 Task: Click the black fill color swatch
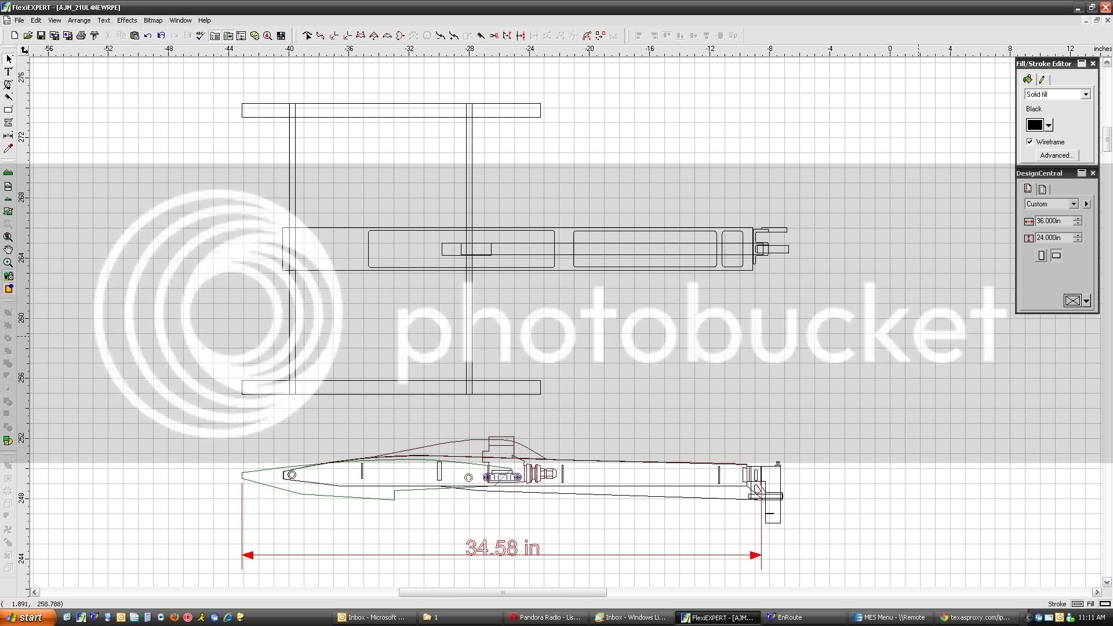pyautogui.click(x=1035, y=125)
